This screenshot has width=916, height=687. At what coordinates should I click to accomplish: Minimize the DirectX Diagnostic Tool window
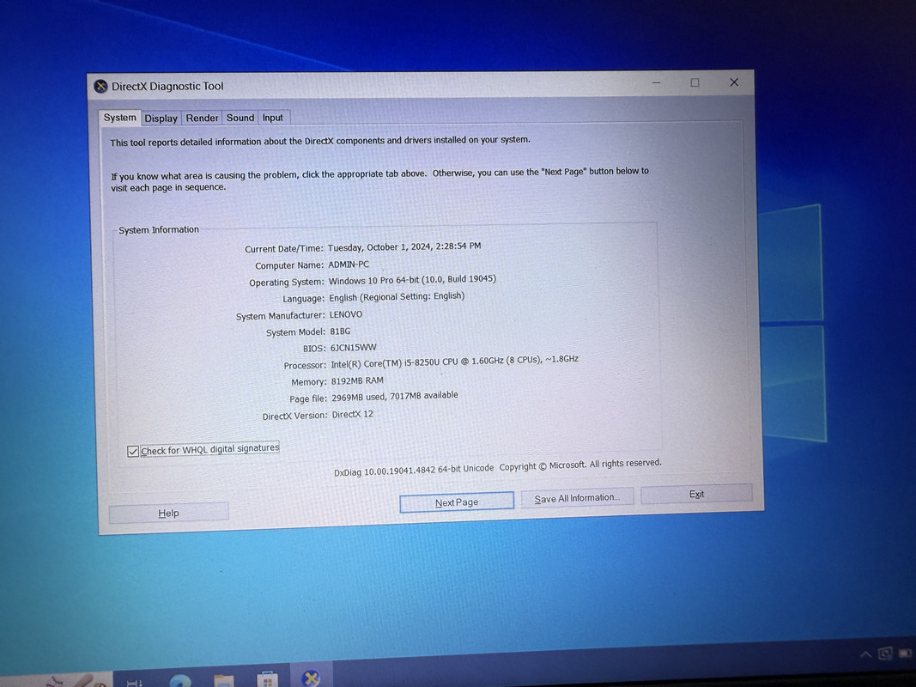tap(657, 83)
